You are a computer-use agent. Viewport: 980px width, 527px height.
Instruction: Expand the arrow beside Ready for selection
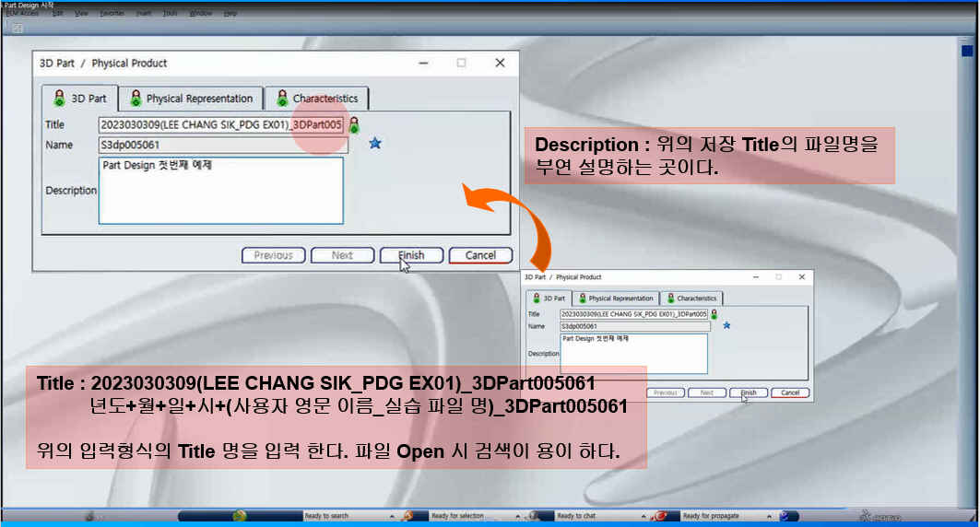(517, 516)
